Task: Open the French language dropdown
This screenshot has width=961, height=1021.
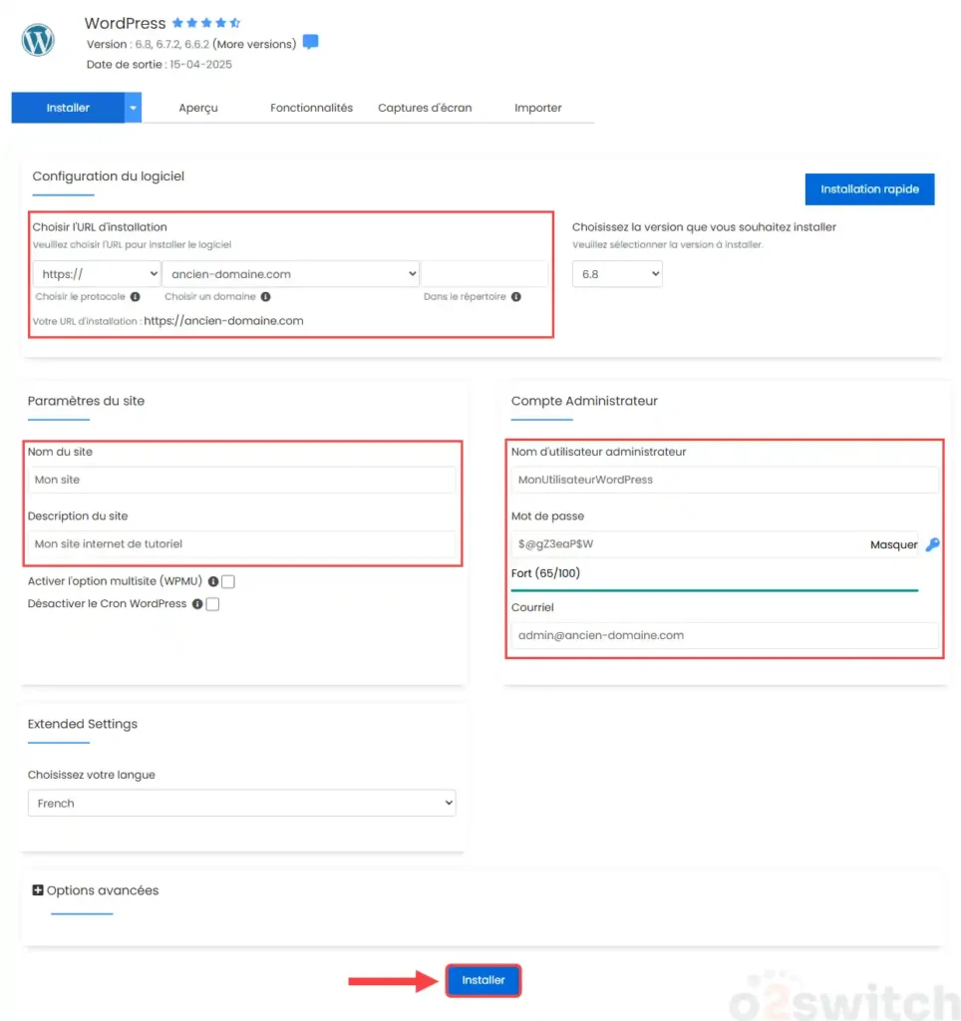Action: tap(241, 803)
